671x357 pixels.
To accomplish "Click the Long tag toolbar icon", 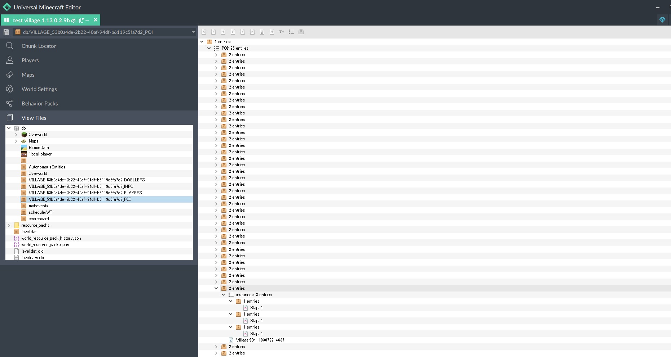I will 233,32.
